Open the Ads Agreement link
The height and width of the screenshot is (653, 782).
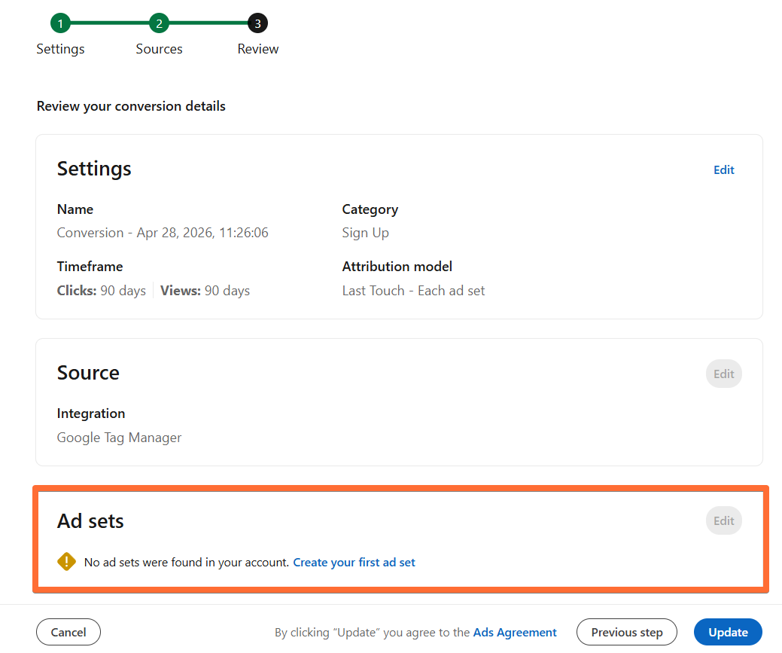(515, 632)
